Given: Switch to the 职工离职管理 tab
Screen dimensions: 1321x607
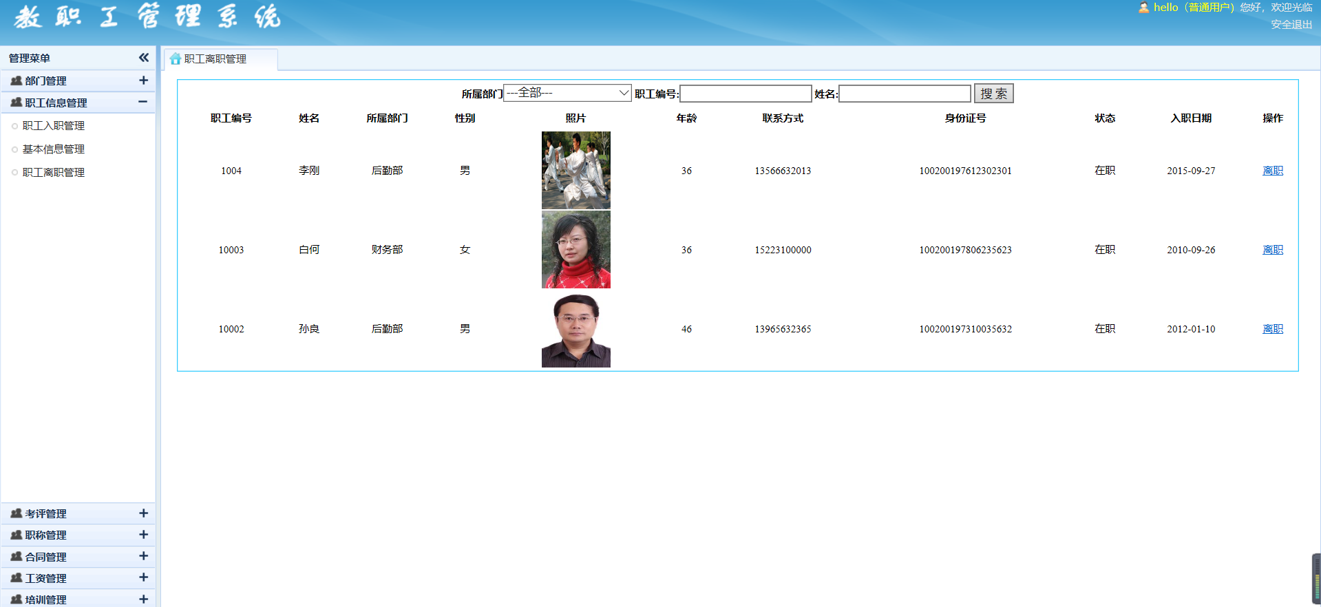Looking at the screenshot, I should [x=215, y=59].
